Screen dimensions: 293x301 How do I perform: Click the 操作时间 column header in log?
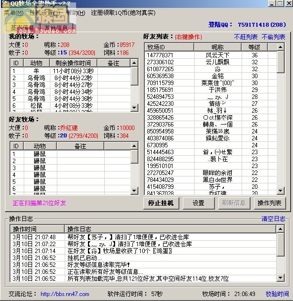pyautogui.click(x=37, y=229)
